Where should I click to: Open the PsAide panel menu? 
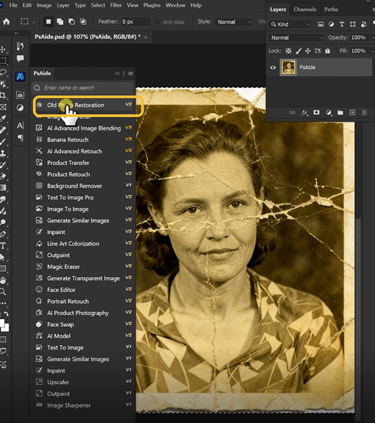tap(130, 73)
